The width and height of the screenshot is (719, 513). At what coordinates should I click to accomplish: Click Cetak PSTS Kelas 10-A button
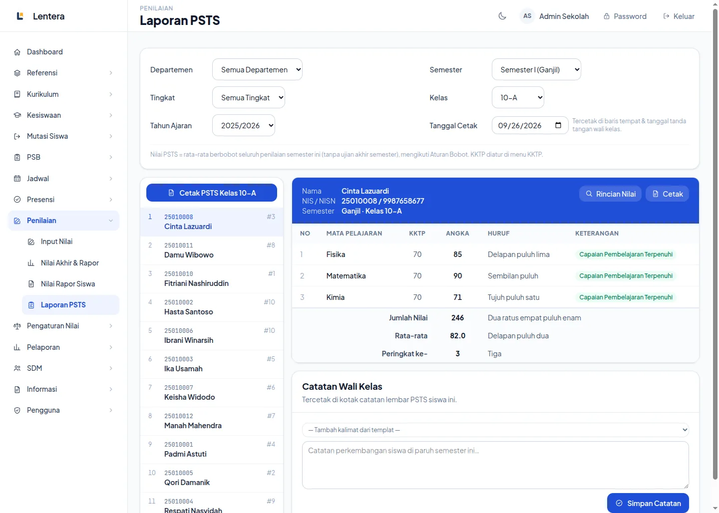pos(212,193)
